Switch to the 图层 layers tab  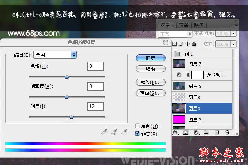(167, 25)
